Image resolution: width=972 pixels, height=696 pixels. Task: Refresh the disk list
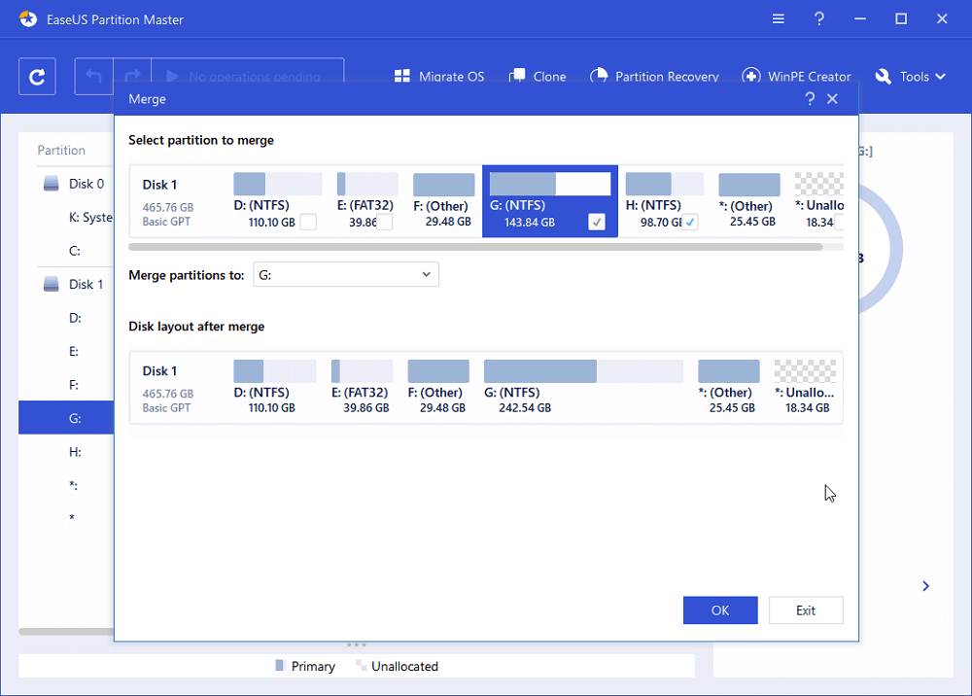(37, 76)
